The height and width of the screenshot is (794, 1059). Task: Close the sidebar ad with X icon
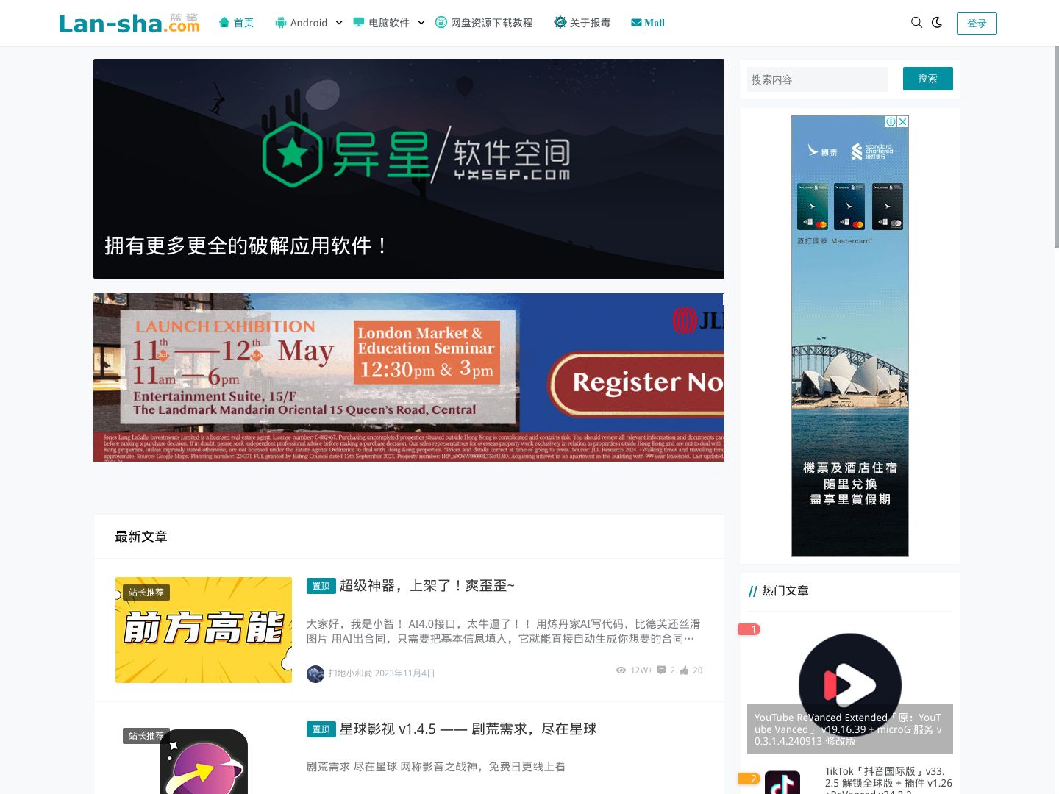pos(903,121)
